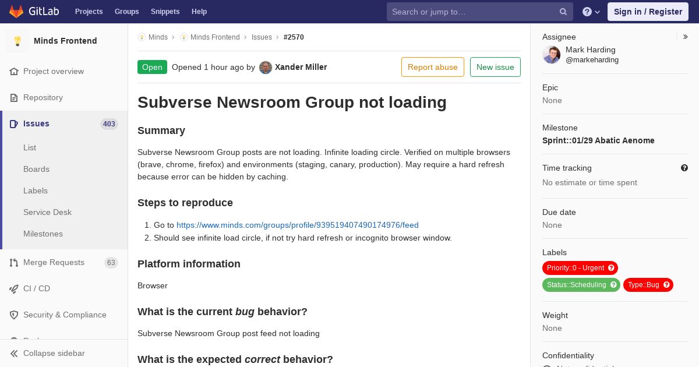This screenshot has height=367, width=699.
Task: Open the issues List submenu item
Action: click(64, 147)
